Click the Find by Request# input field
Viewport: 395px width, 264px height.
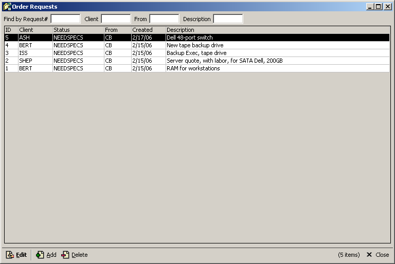[65, 19]
